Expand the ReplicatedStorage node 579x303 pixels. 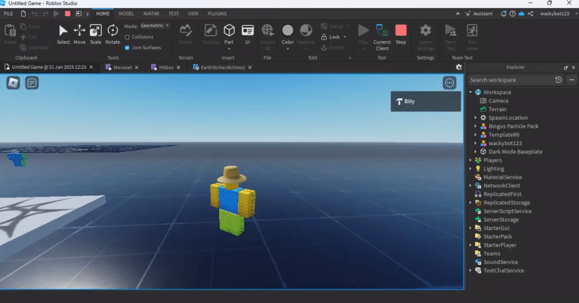(x=470, y=202)
